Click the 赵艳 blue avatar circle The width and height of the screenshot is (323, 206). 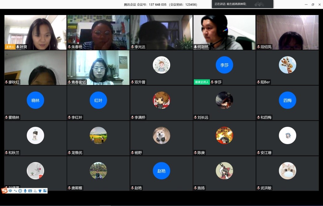[x=161, y=171]
